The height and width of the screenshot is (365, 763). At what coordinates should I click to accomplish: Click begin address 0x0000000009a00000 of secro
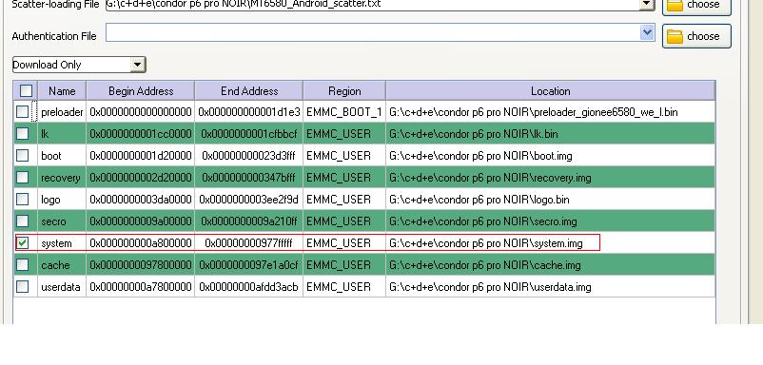pyautogui.click(x=141, y=221)
